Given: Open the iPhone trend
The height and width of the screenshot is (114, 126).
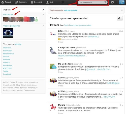Looking at the screenshot, I should [6, 56].
